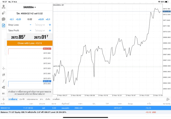Open the chat speech bubble icon
The width and height of the screenshot is (171, 119).
click(3, 19)
